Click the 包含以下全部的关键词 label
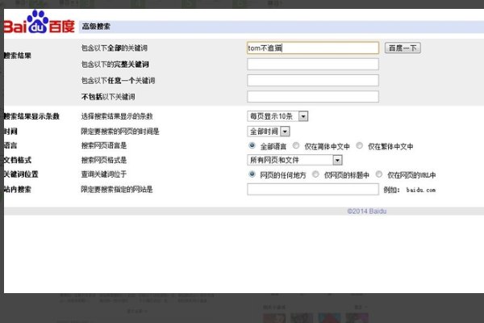The image size is (484, 323). (115, 48)
